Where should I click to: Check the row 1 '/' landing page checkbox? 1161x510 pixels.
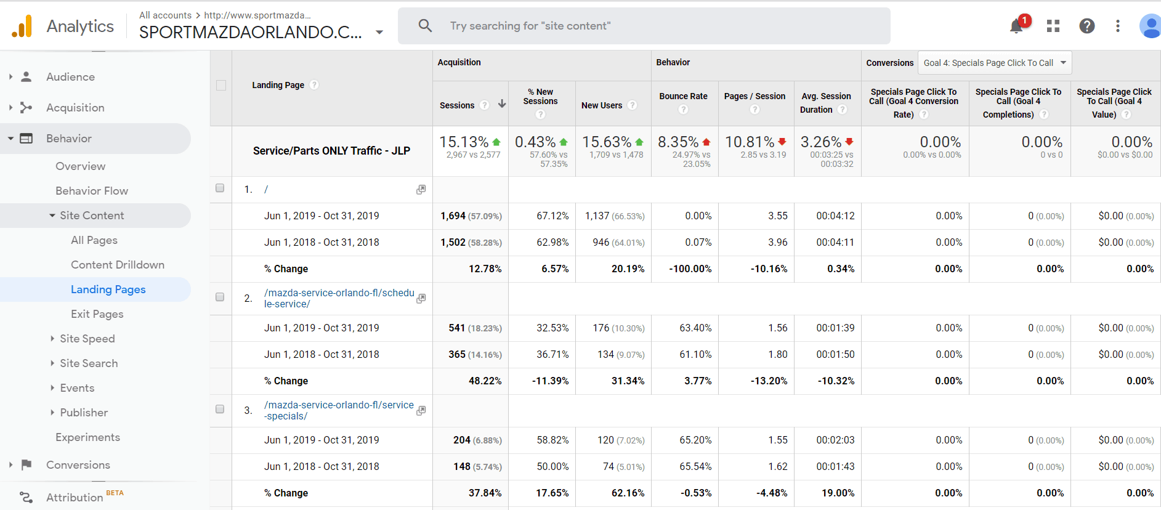click(x=220, y=188)
